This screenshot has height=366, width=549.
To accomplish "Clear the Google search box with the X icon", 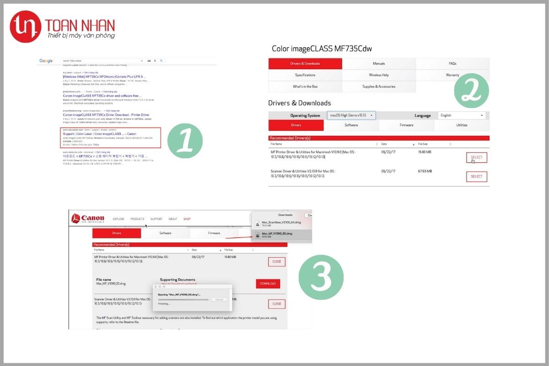I will pos(142,61).
